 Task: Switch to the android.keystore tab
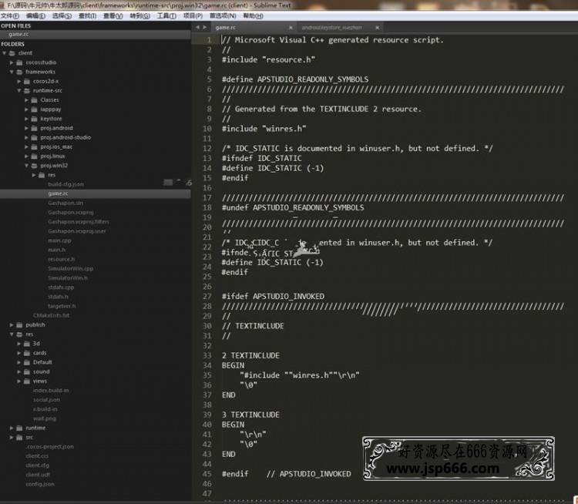click(x=331, y=27)
